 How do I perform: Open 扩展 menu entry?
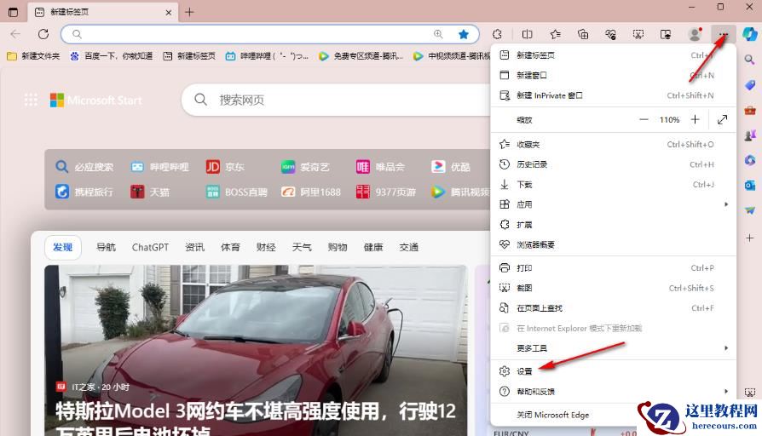[x=614, y=225]
